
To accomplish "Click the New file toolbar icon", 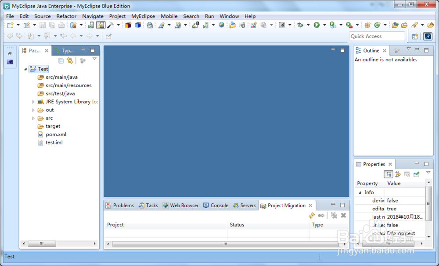I will coord(11,25).
